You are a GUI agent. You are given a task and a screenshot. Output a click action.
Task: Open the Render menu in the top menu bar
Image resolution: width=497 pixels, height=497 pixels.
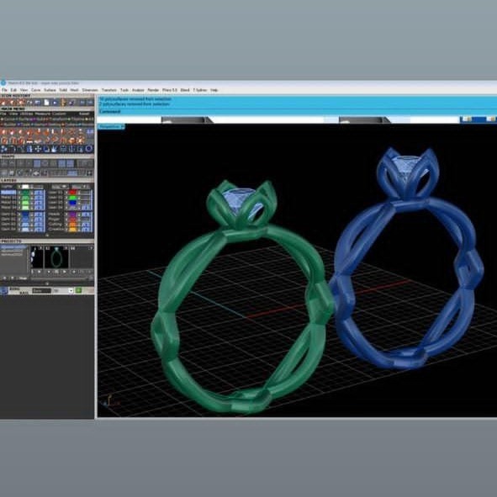click(x=153, y=90)
